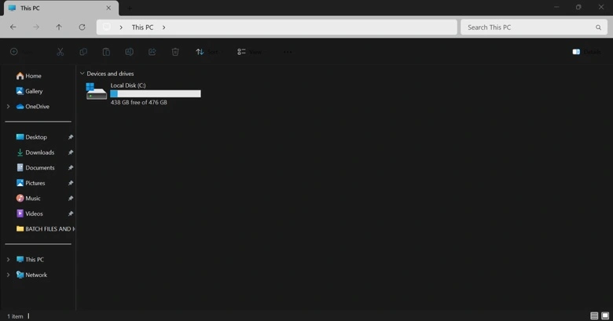Select Network in the navigation pane
The width and height of the screenshot is (613, 321).
(31, 275)
